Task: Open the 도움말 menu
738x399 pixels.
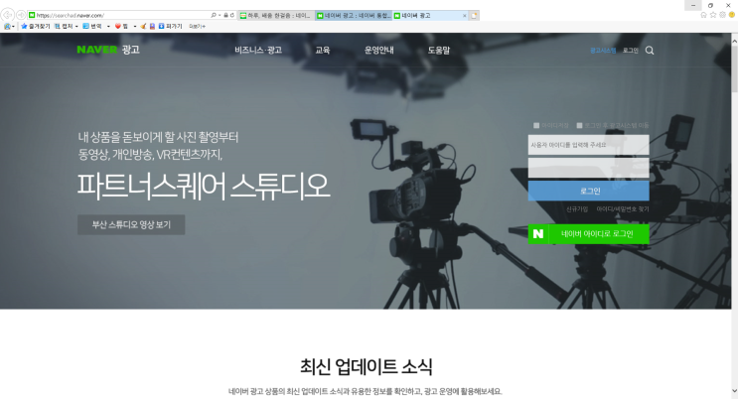Action: 439,50
